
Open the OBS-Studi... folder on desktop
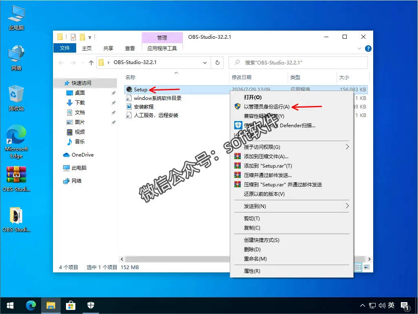(x=16, y=219)
